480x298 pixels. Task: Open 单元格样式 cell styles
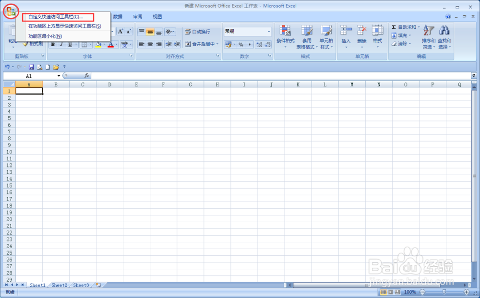(x=326, y=37)
